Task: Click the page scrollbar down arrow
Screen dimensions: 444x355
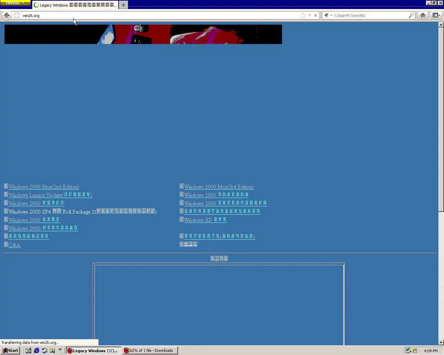Action: coord(441,343)
